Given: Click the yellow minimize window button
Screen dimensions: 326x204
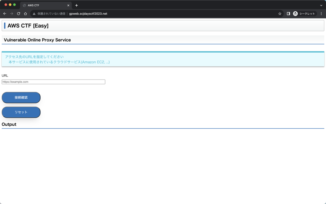Looking at the screenshot, I should click(10, 5).
